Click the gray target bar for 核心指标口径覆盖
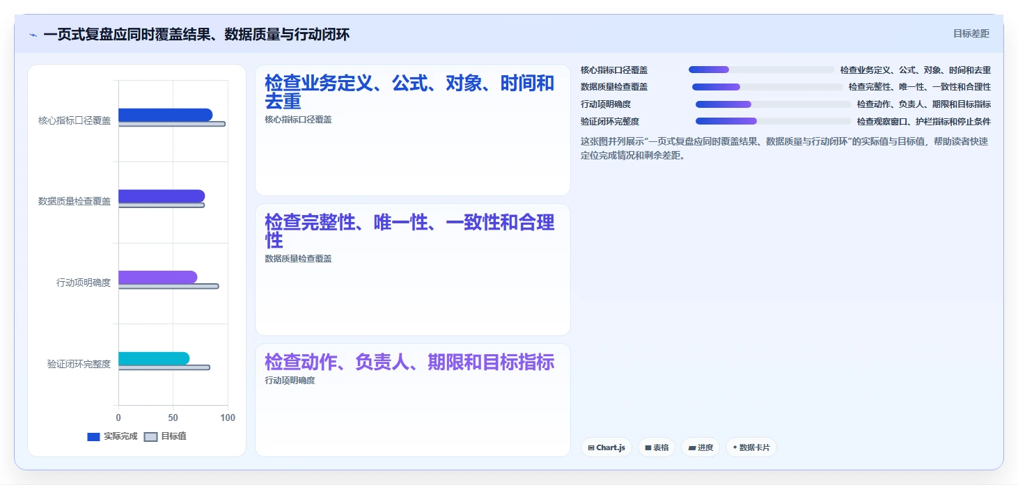This screenshot has height=485, width=1018. (171, 124)
